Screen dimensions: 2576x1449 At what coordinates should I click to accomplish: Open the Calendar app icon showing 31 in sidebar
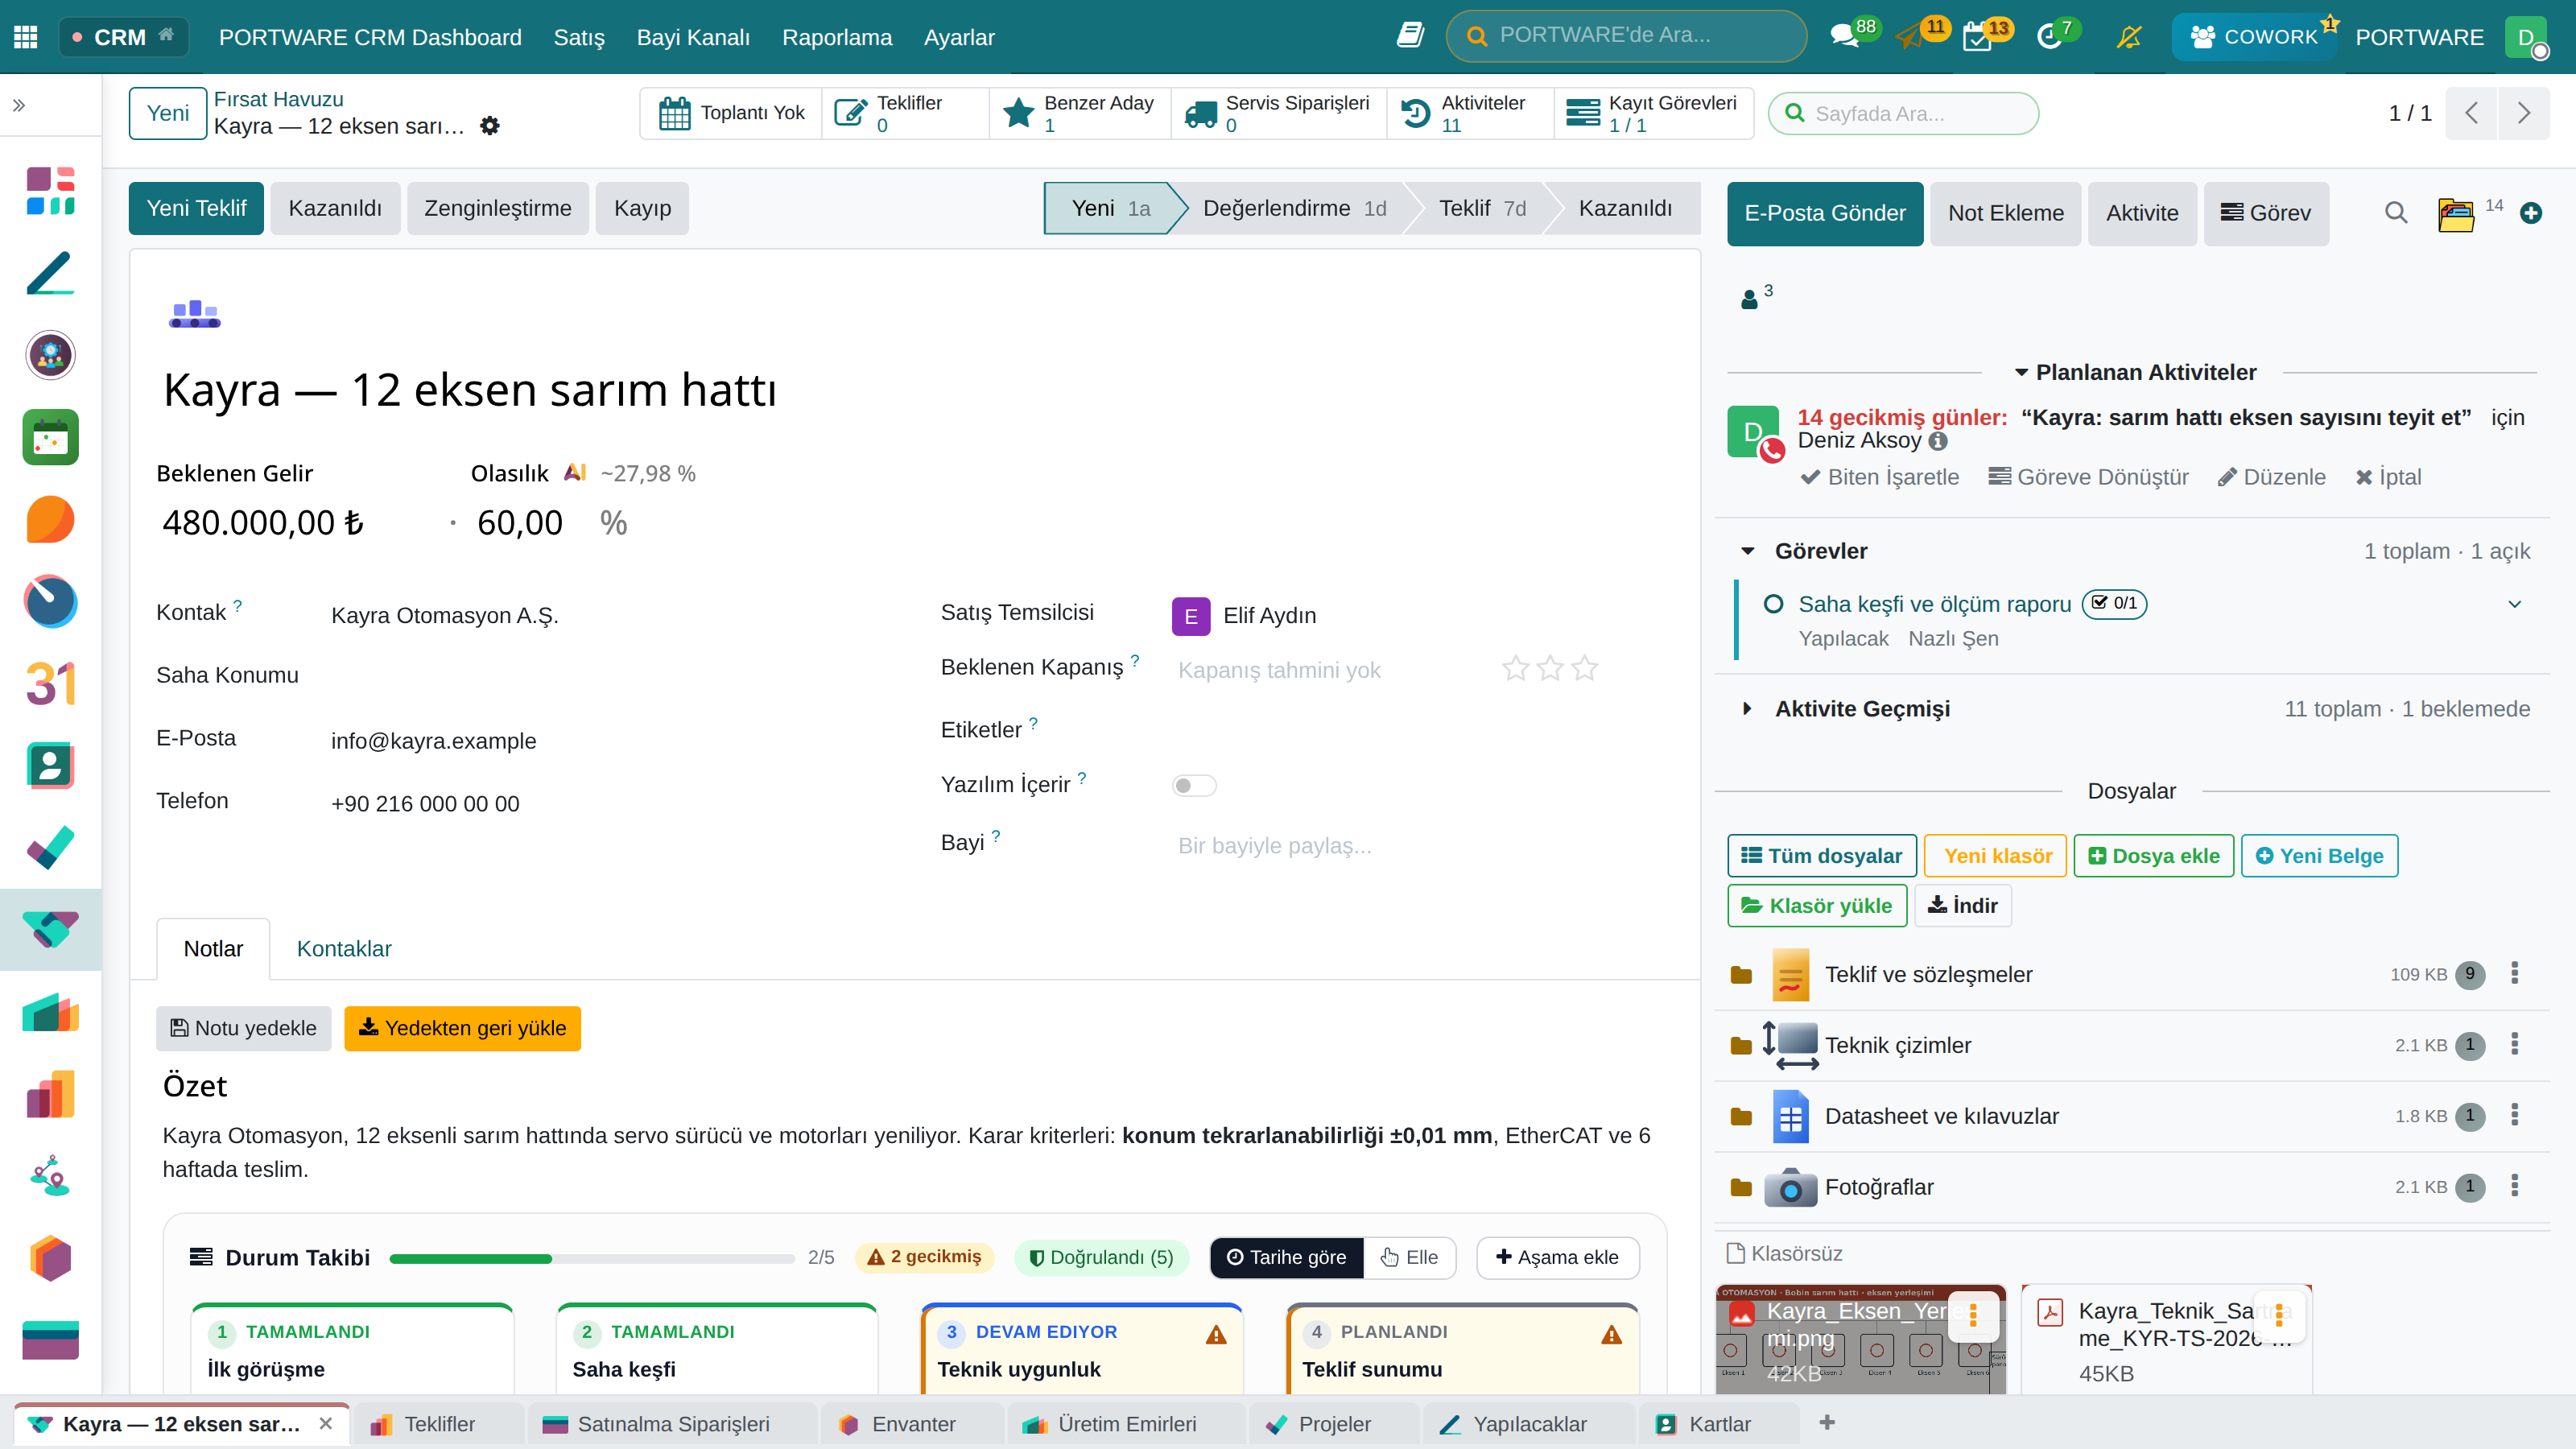tap(50, 684)
